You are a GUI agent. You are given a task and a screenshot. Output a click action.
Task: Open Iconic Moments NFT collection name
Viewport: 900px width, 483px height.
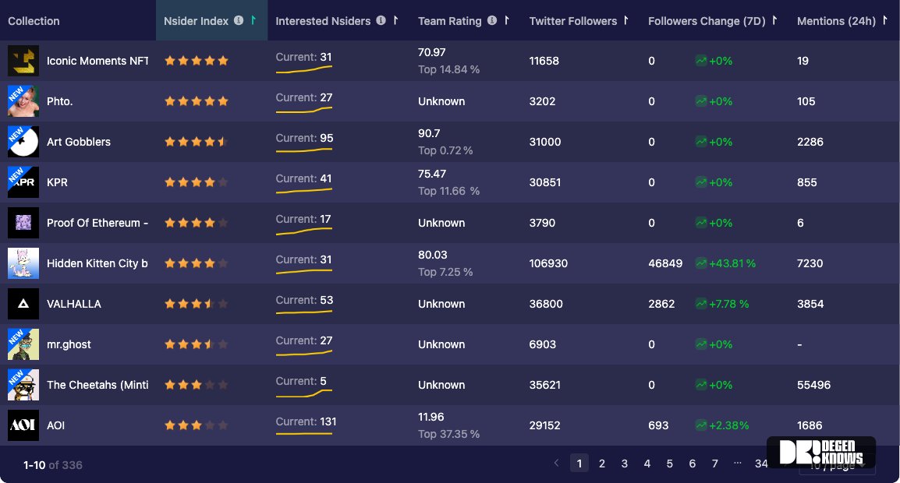(x=97, y=61)
